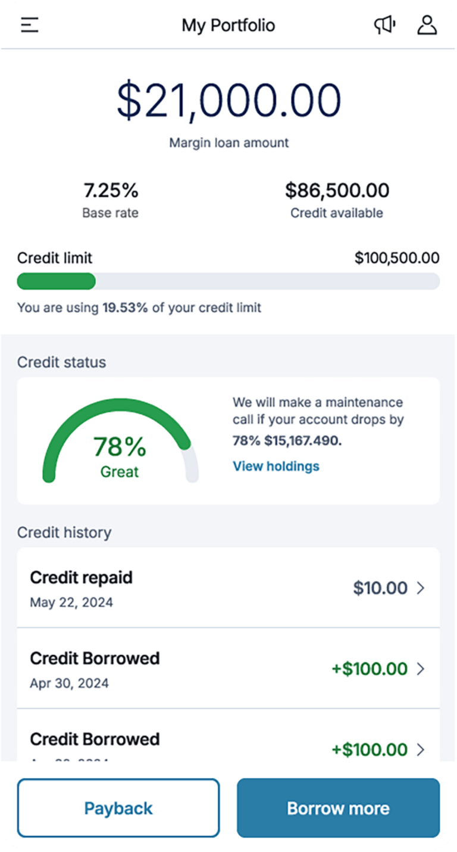Click the 78% Great credit gauge
This screenshot has width=457, height=852.
(120, 444)
